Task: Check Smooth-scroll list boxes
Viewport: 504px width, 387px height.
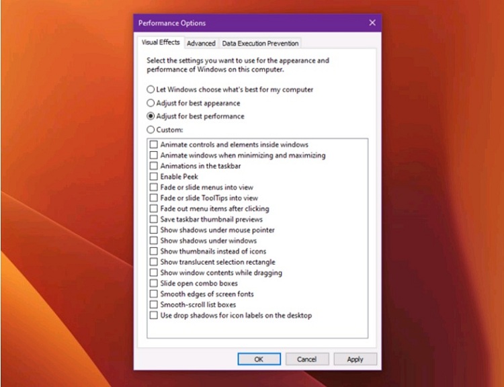Action: (x=154, y=304)
